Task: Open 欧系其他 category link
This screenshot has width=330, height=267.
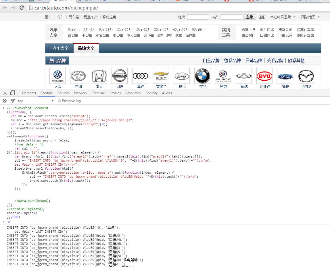Action: click(x=296, y=60)
